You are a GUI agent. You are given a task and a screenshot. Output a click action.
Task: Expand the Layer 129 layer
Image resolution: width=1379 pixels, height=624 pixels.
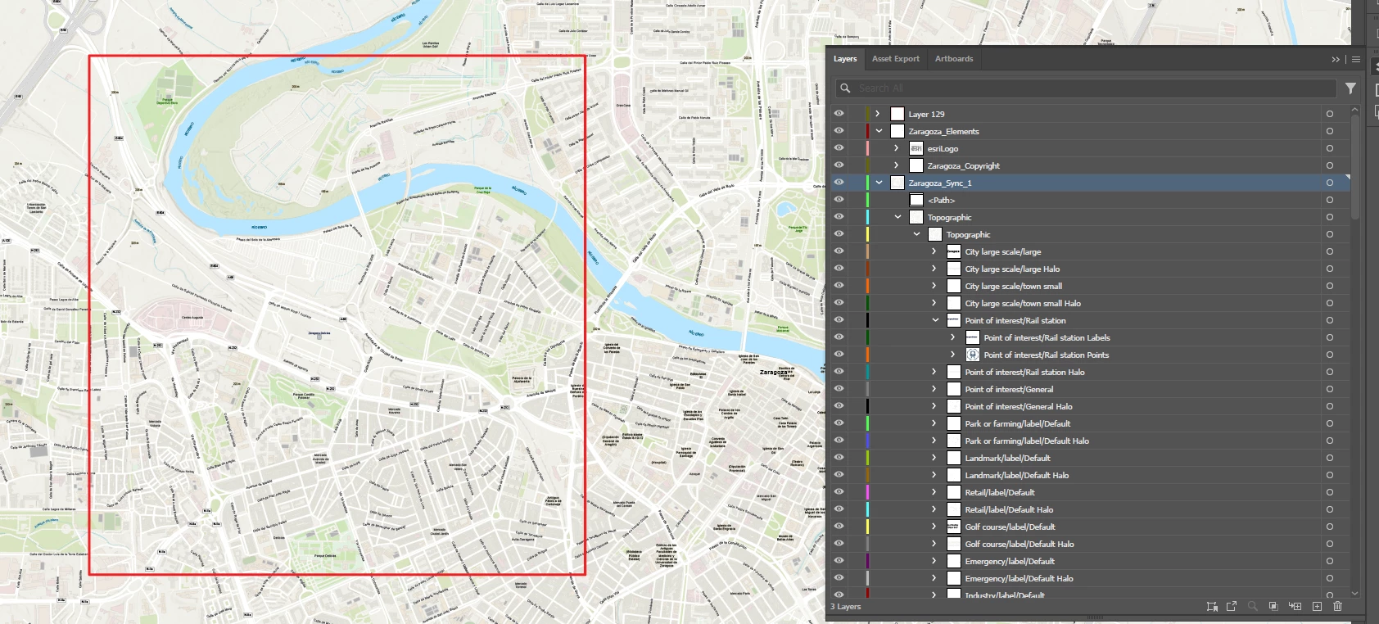(x=878, y=114)
